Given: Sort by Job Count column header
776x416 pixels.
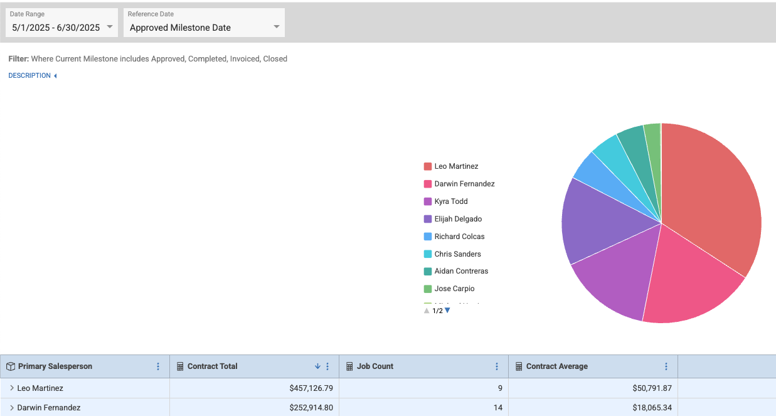Looking at the screenshot, I should tap(375, 366).
